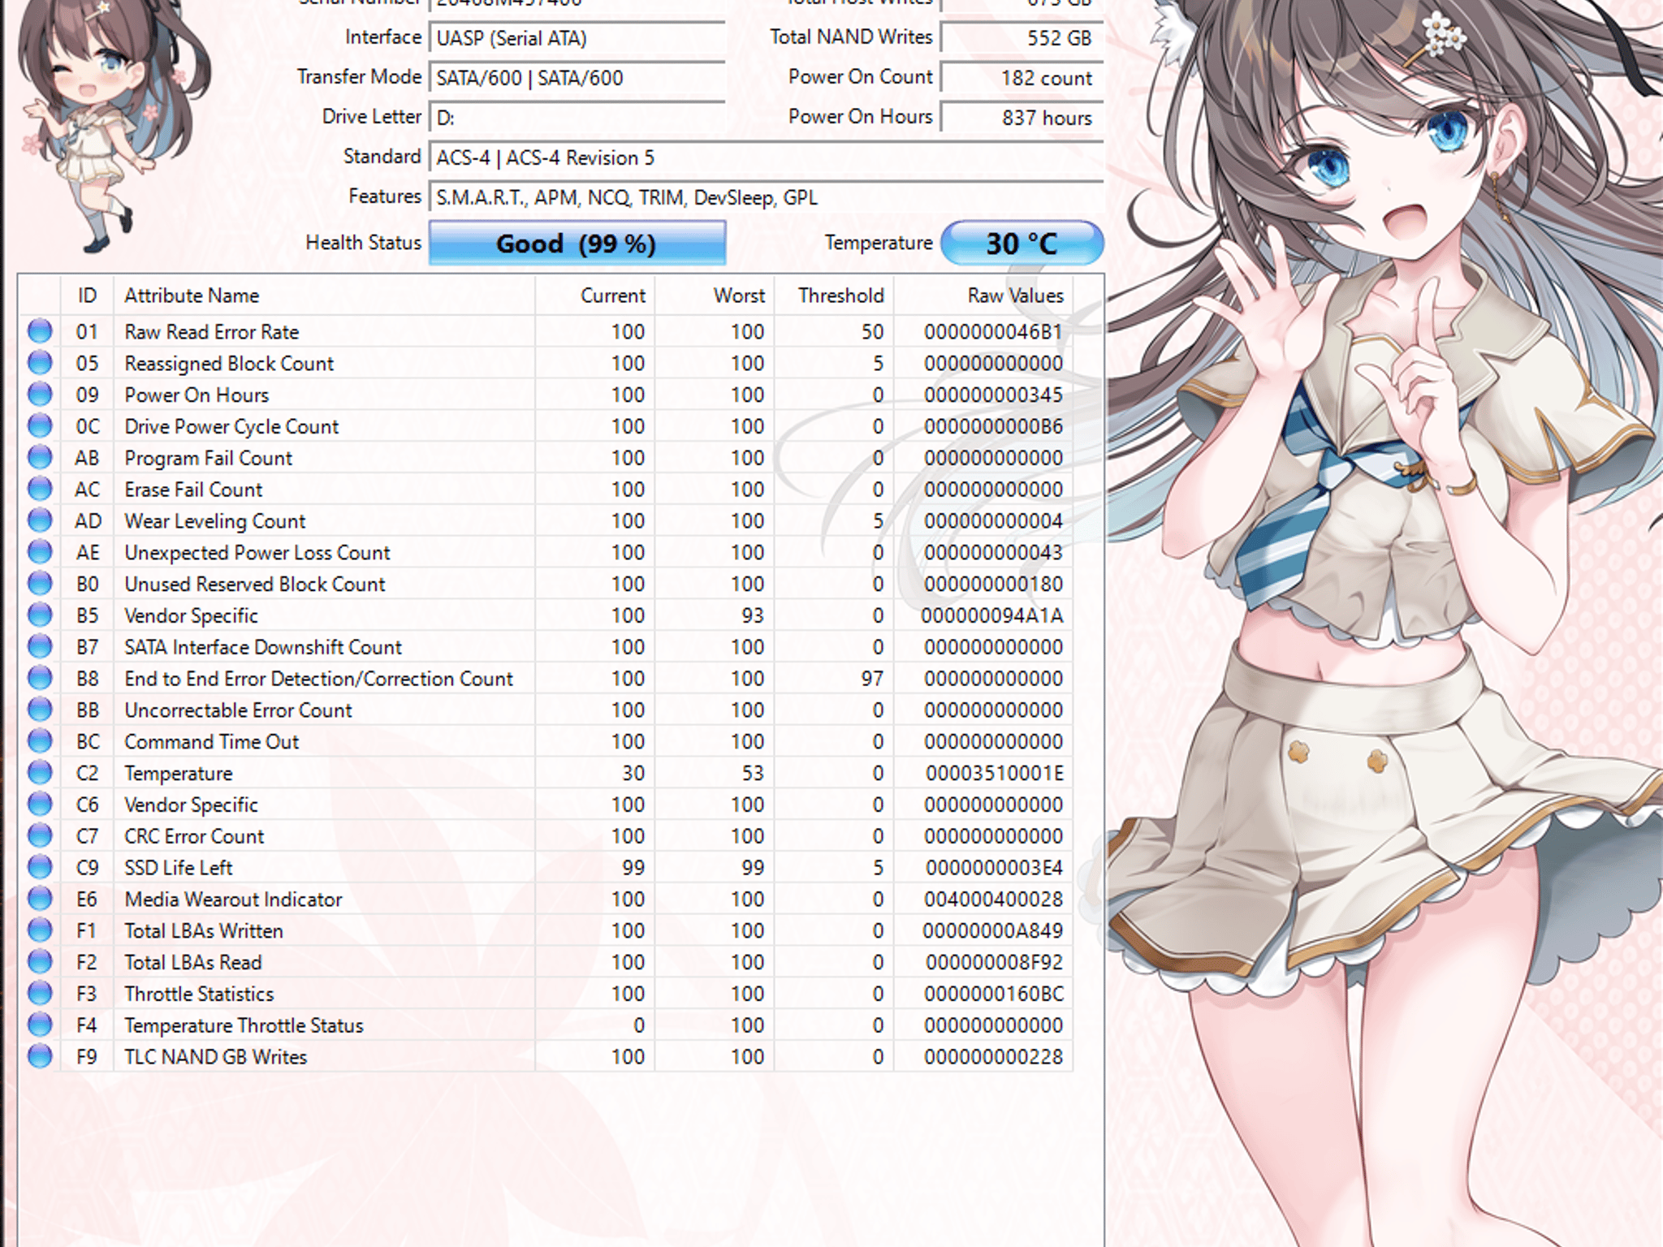
Task: Click raw value 0000000046B1
Action: click(993, 331)
